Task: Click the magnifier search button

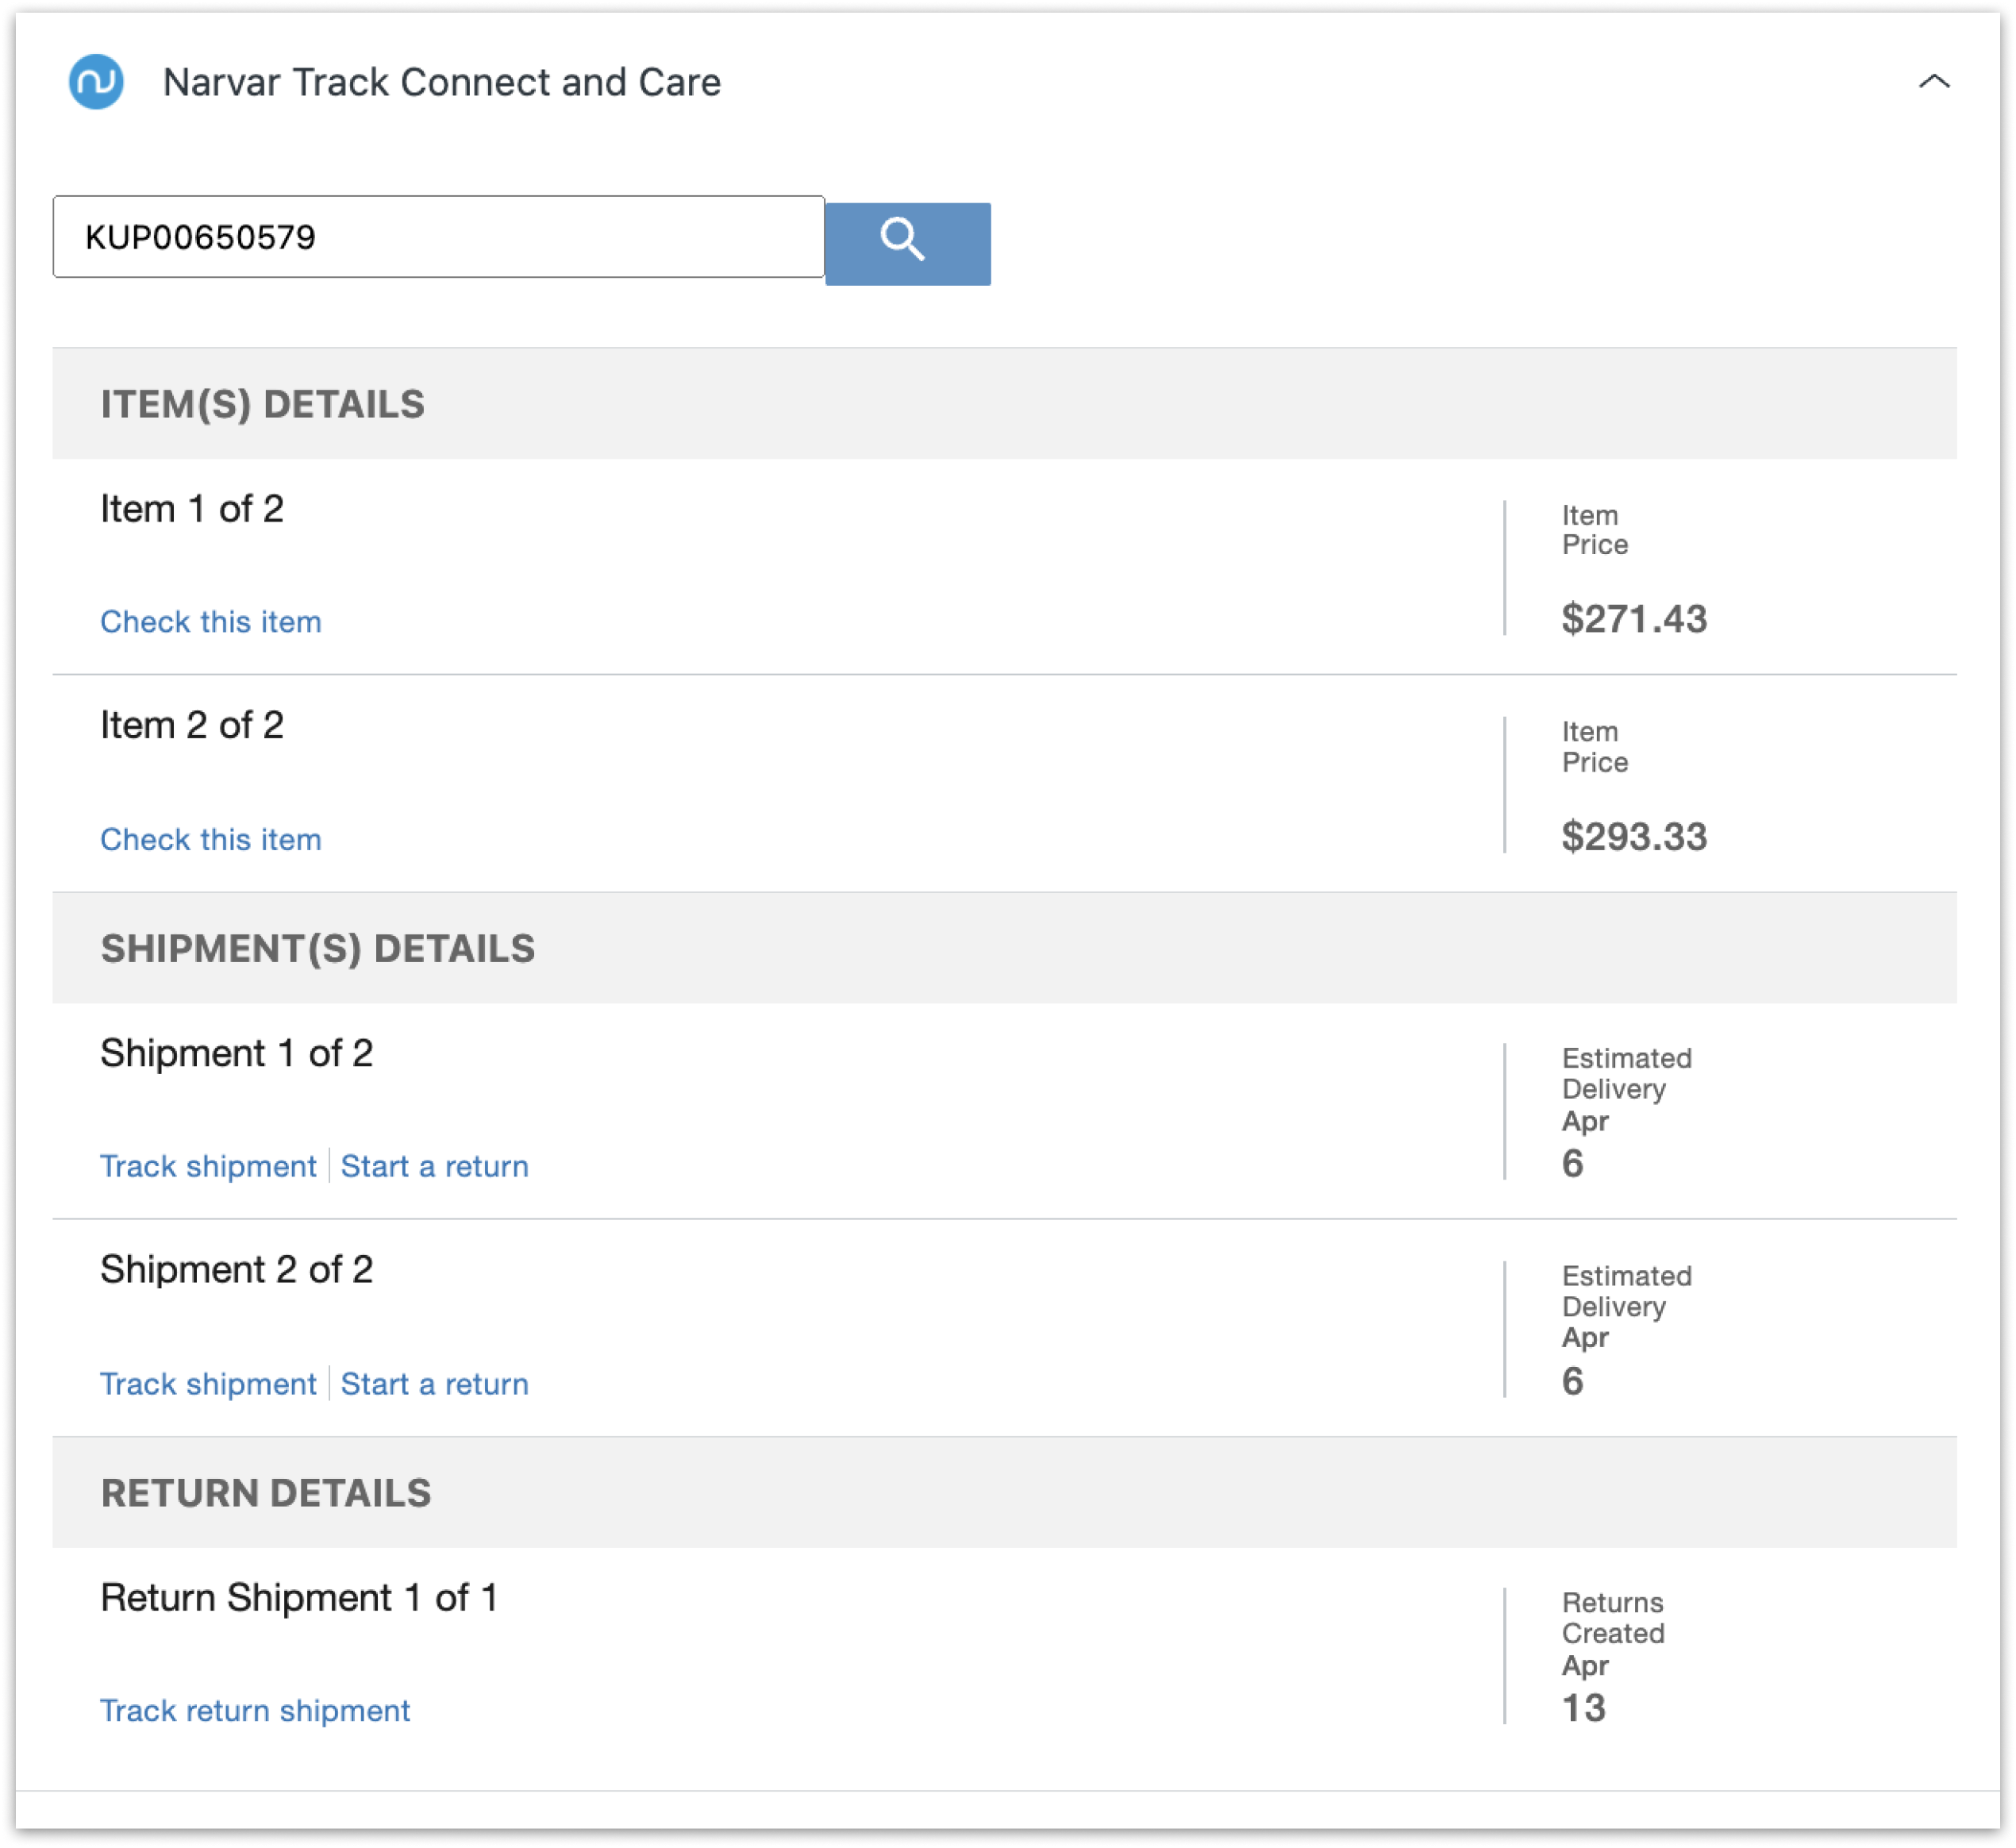Action: (907, 244)
